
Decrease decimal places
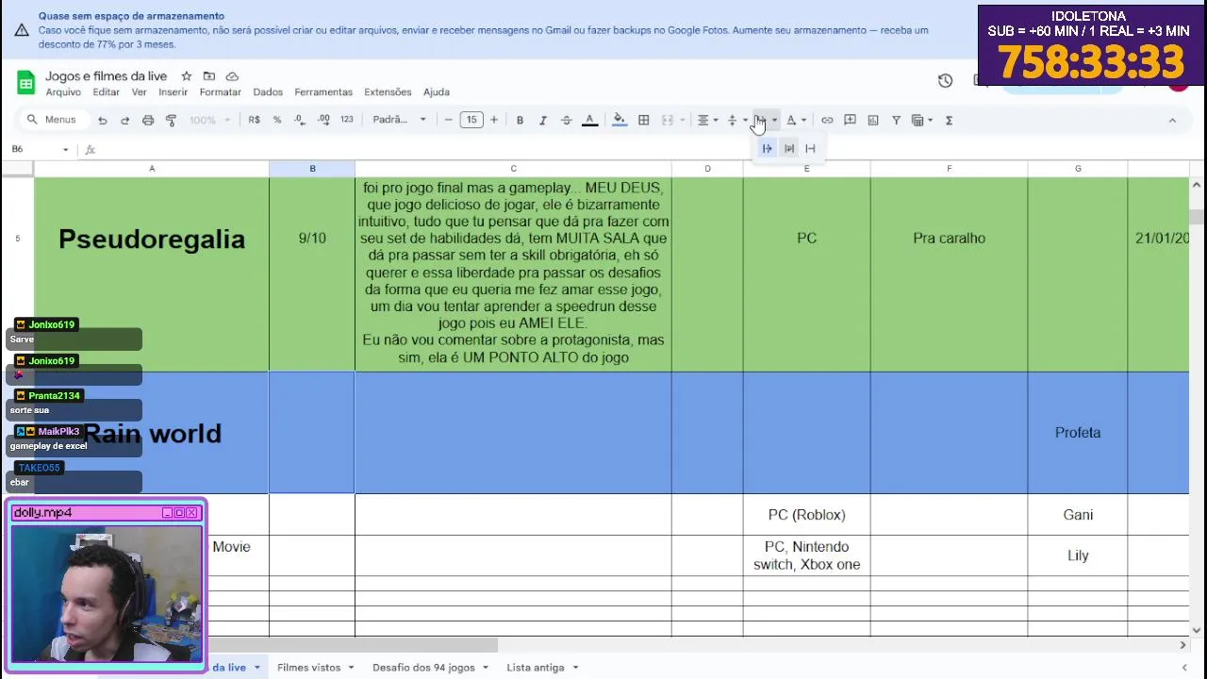pyautogui.click(x=300, y=120)
